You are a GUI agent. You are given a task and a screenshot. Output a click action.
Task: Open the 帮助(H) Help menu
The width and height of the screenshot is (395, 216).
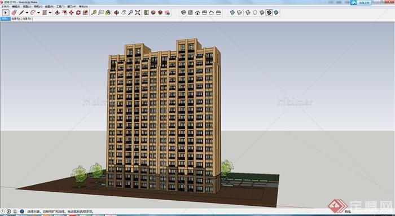(84, 7)
